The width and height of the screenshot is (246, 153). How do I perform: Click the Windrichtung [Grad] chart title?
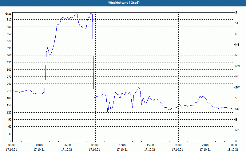(x=124, y=3)
